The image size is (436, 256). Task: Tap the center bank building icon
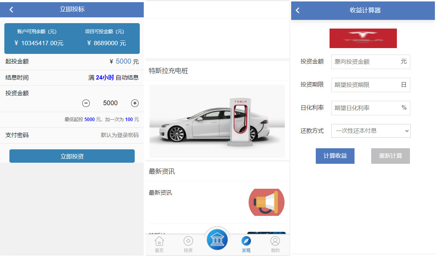[217, 239]
